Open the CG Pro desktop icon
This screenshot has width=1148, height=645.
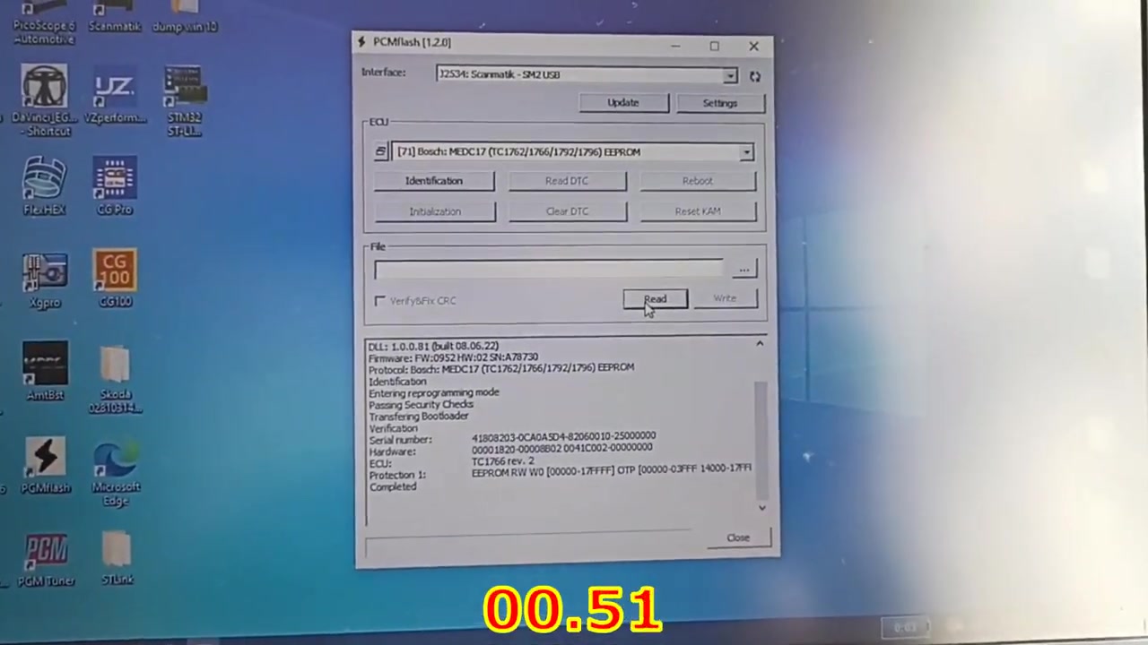pos(114,186)
